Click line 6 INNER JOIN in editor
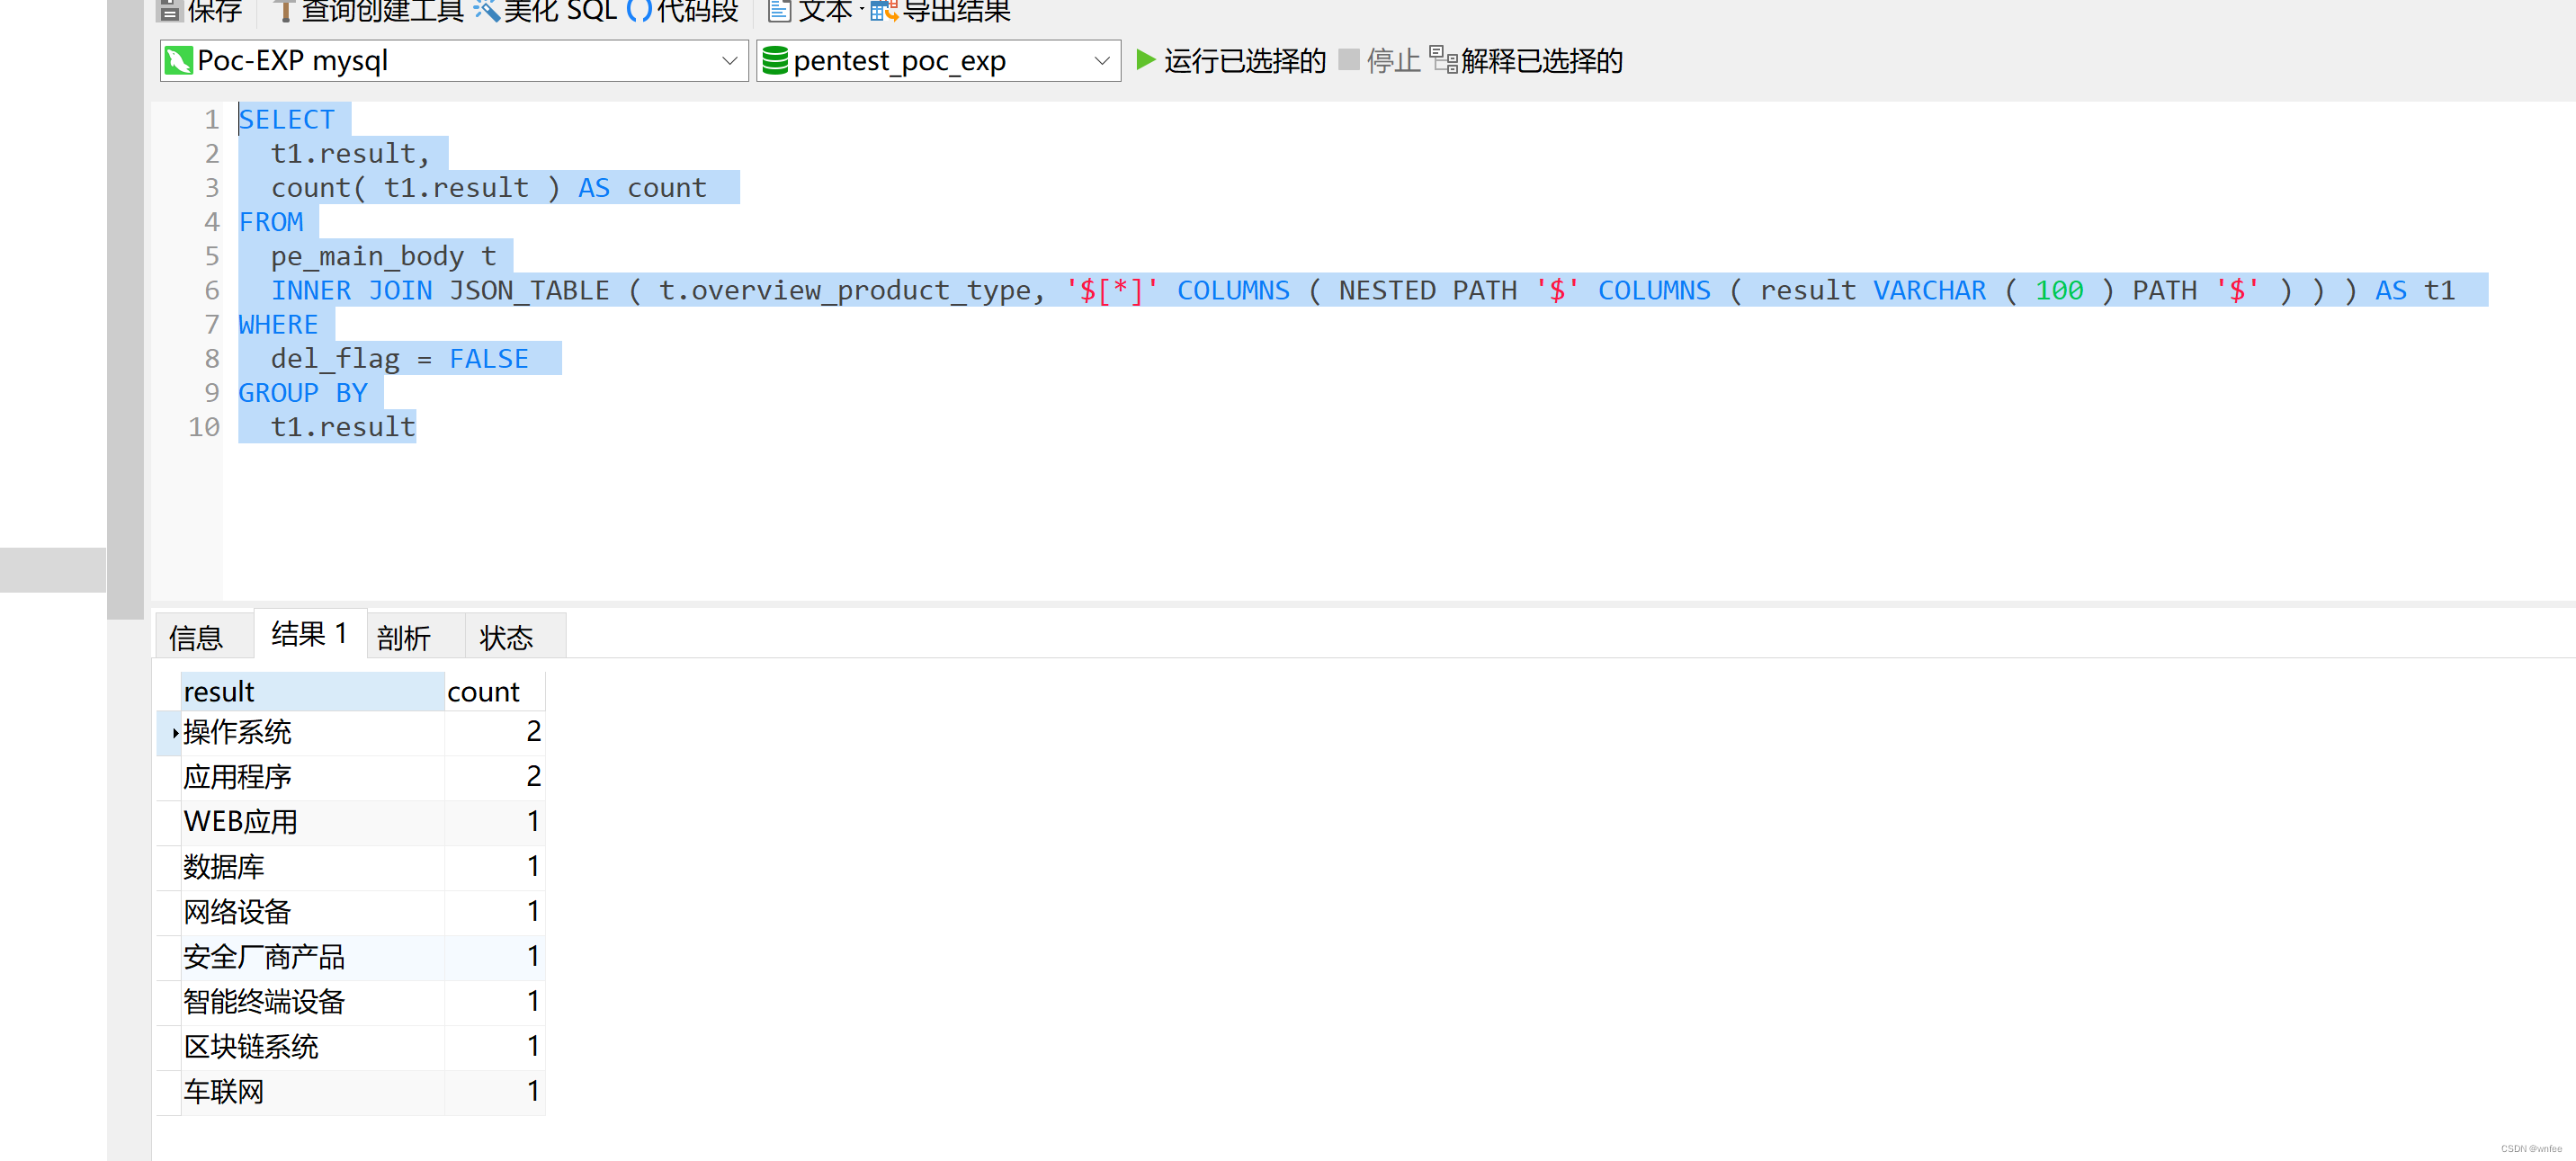This screenshot has width=2576, height=1161. pos(351,290)
